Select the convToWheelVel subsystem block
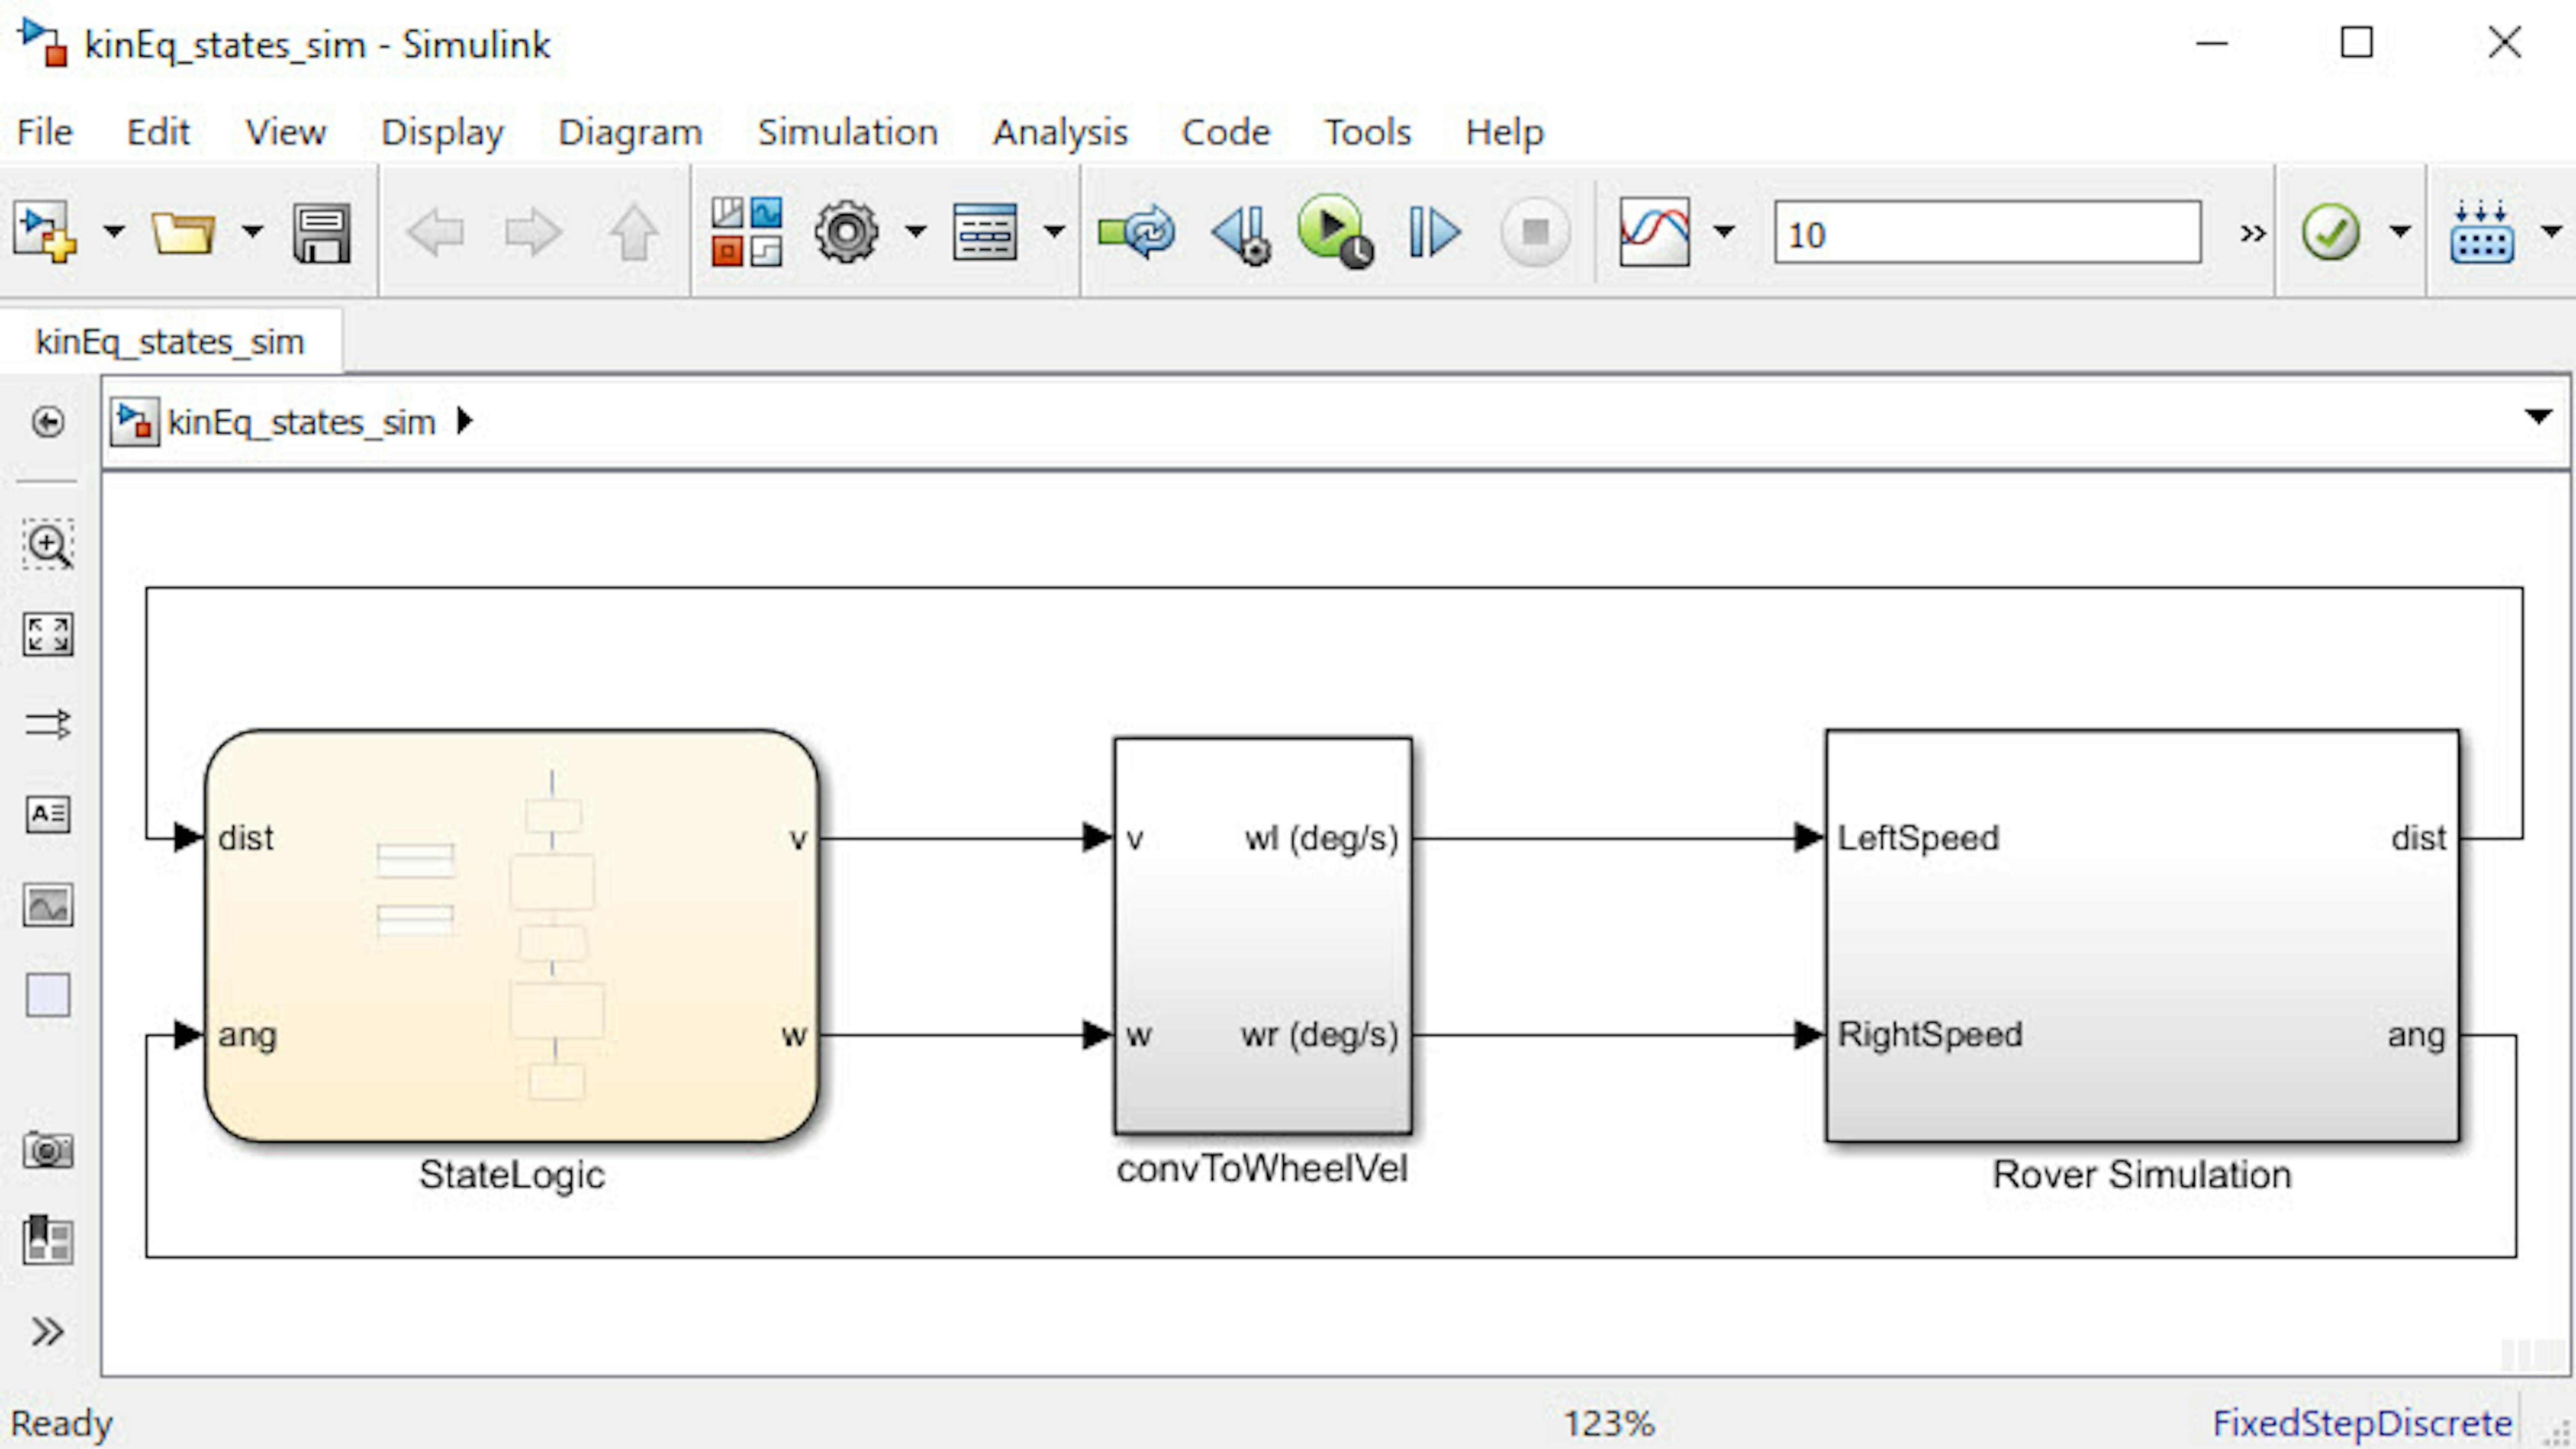 (1263, 936)
